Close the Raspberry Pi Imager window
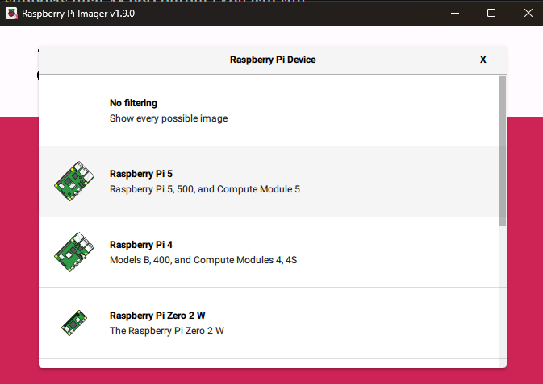Screen dimensions: 543x384 (x=528, y=13)
